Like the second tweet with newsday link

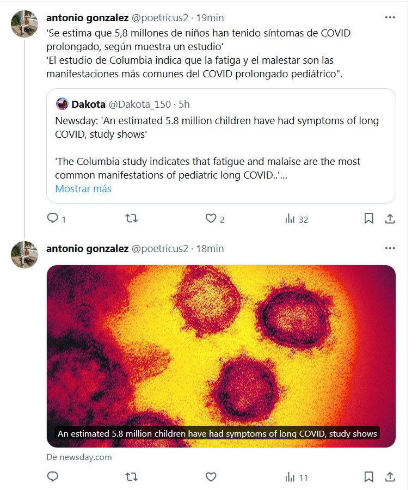pos(211,477)
